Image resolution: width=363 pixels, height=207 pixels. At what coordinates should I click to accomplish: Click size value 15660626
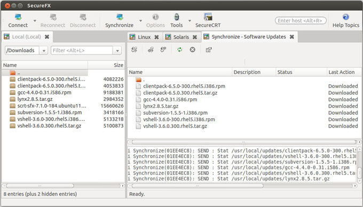[112, 106]
